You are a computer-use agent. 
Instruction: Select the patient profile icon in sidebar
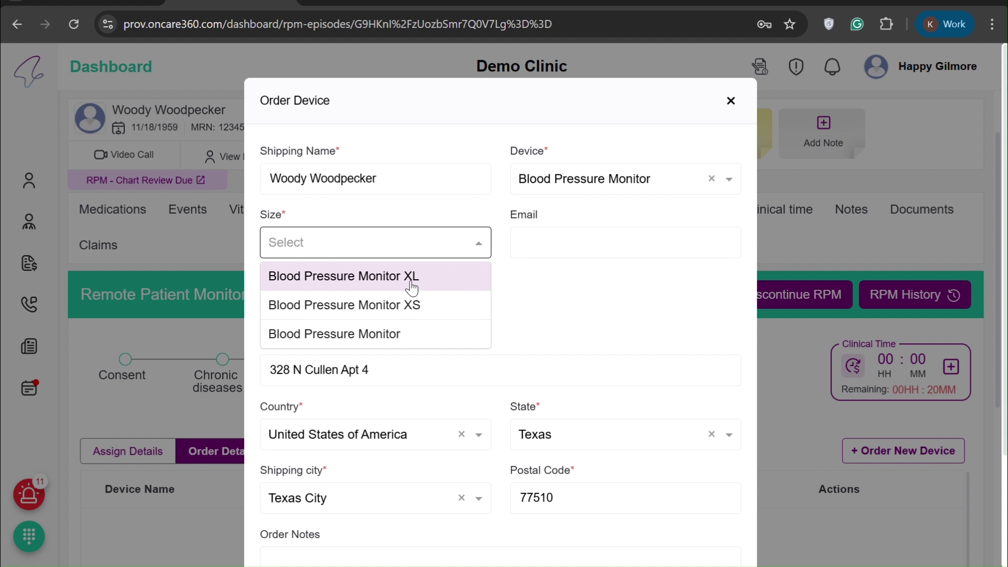coord(29,181)
